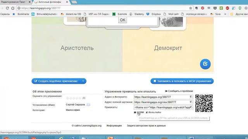Go to the browser home page icon

pyautogui.click(x=13, y=8)
